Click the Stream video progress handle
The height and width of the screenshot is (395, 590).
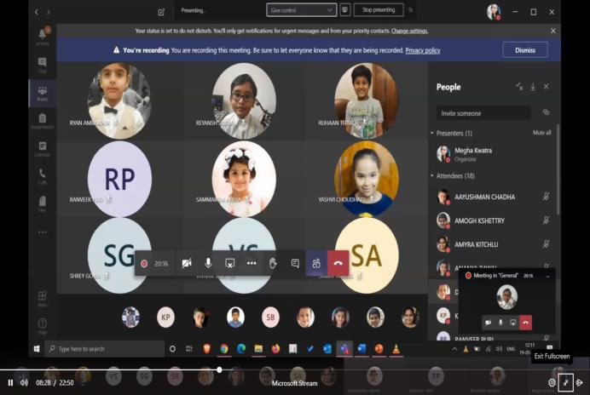point(219,370)
